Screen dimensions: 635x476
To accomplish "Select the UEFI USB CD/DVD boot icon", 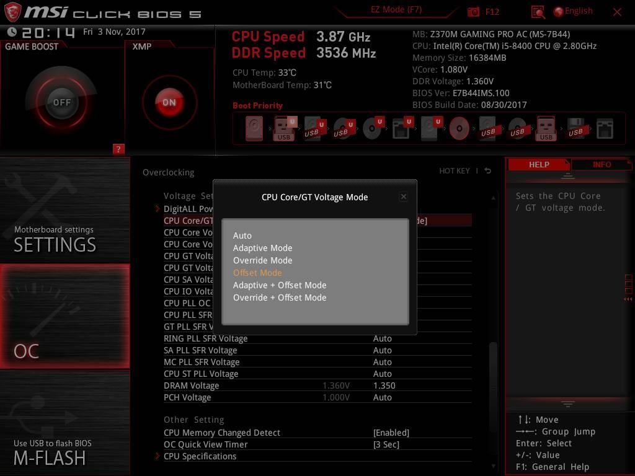I will [x=344, y=128].
